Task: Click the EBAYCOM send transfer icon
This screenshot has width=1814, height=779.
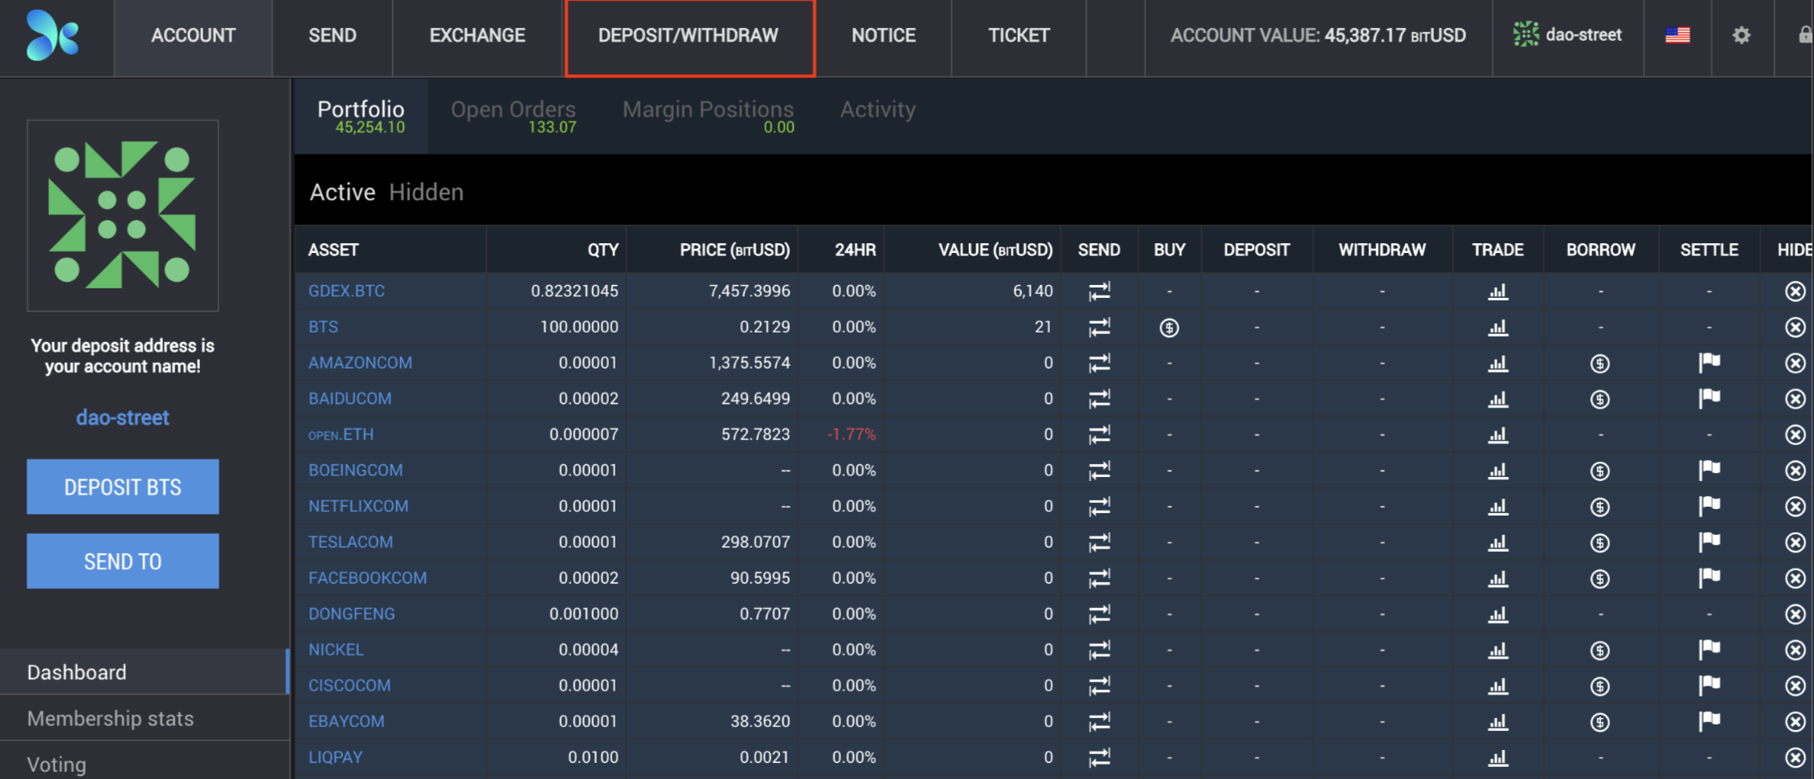Action: tap(1099, 721)
